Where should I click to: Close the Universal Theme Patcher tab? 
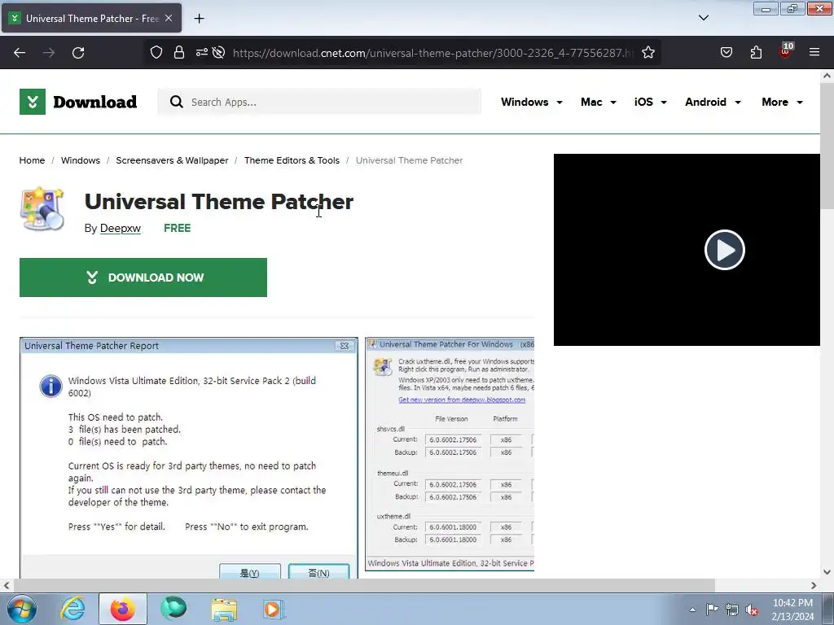click(169, 18)
